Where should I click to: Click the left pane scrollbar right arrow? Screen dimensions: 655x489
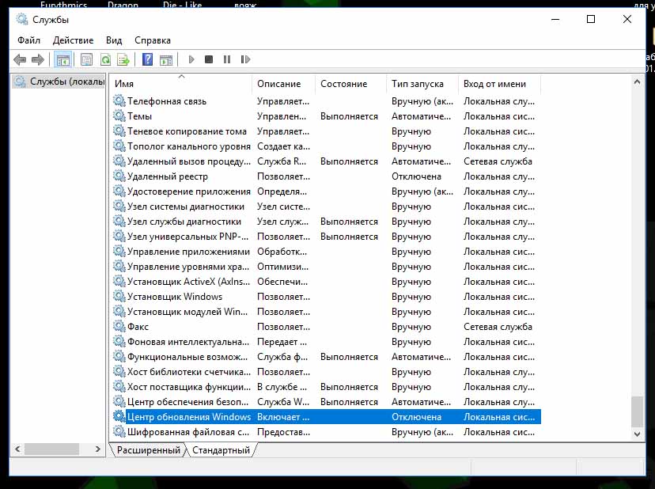click(x=98, y=449)
